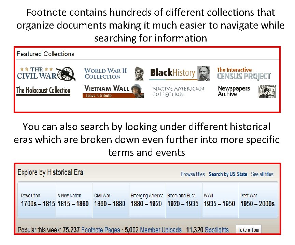Open the Spotlights link

pos(216,230)
